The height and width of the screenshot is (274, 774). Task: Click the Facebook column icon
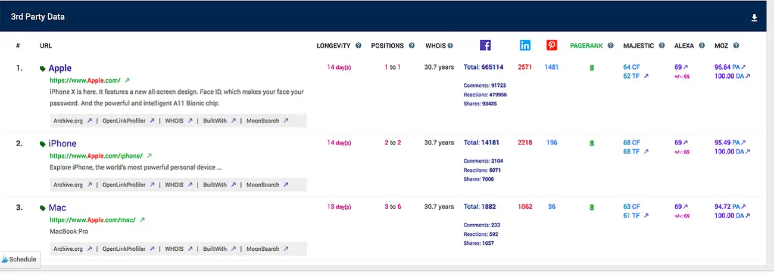click(x=485, y=45)
